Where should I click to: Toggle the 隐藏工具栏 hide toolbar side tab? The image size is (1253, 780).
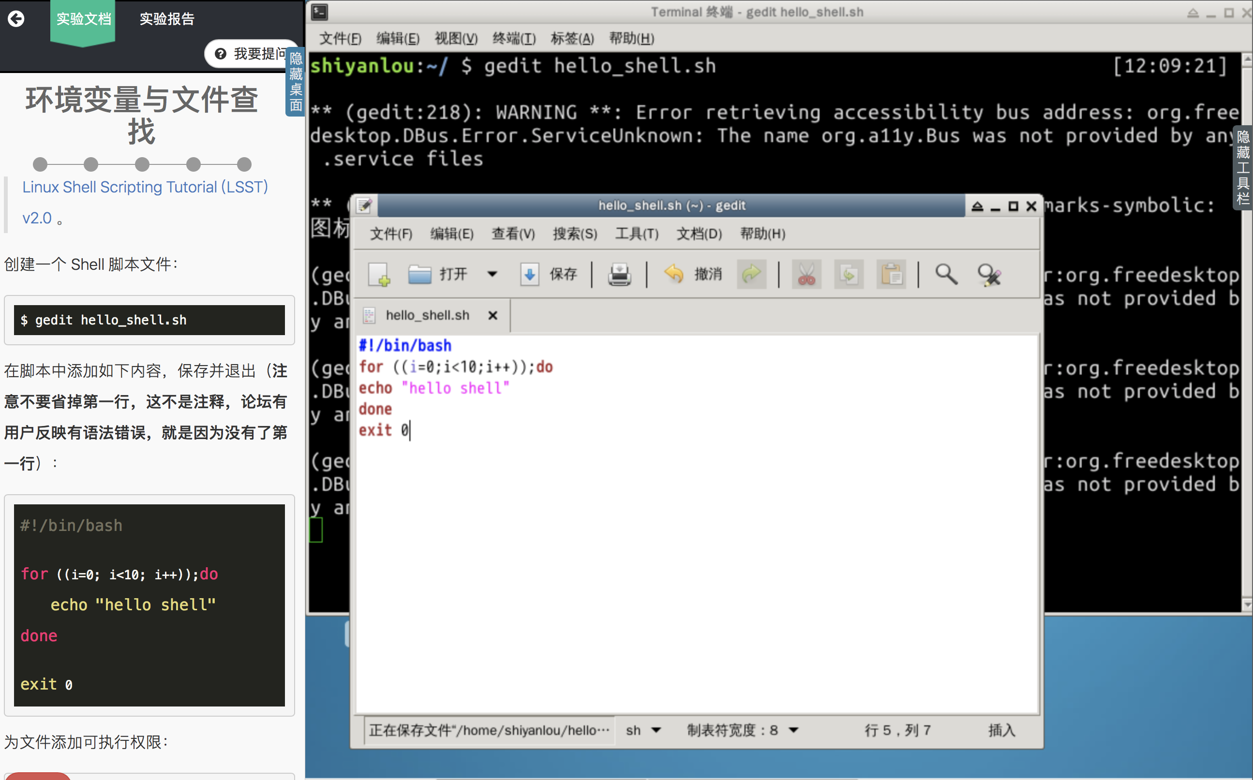(1243, 168)
